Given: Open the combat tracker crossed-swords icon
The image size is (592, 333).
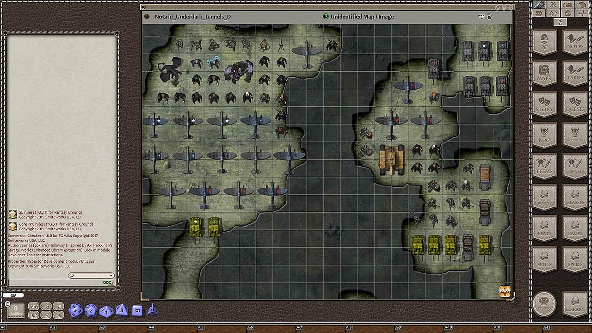Looking at the screenshot, I should pos(553,5).
